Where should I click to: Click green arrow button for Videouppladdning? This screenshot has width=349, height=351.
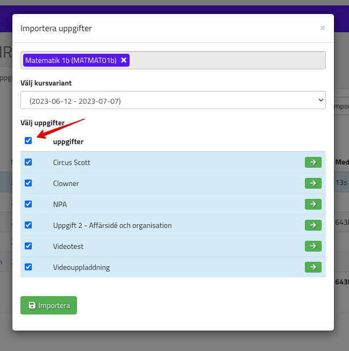click(x=313, y=267)
